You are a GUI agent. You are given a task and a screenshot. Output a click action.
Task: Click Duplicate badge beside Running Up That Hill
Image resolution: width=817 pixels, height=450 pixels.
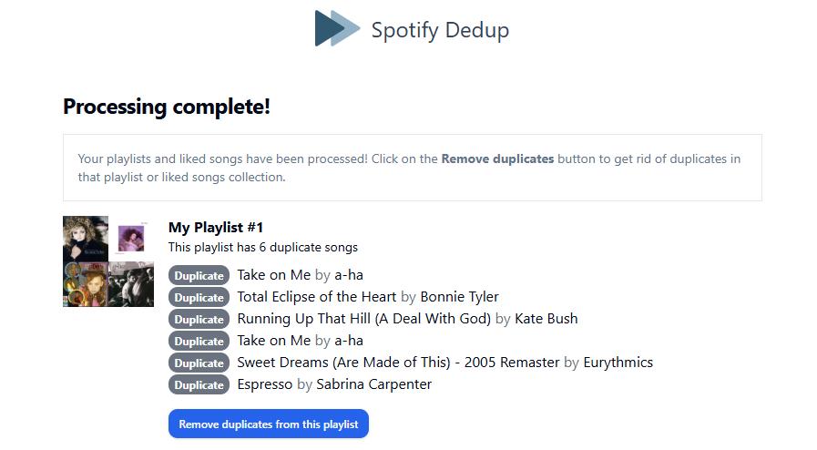click(x=199, y=319)
